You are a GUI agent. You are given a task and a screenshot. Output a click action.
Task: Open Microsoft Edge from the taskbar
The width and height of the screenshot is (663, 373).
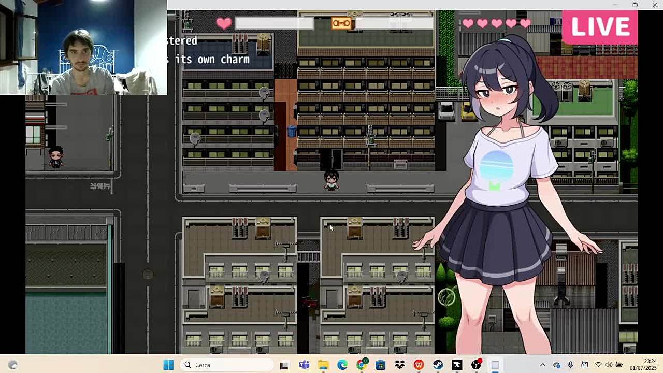342,365
